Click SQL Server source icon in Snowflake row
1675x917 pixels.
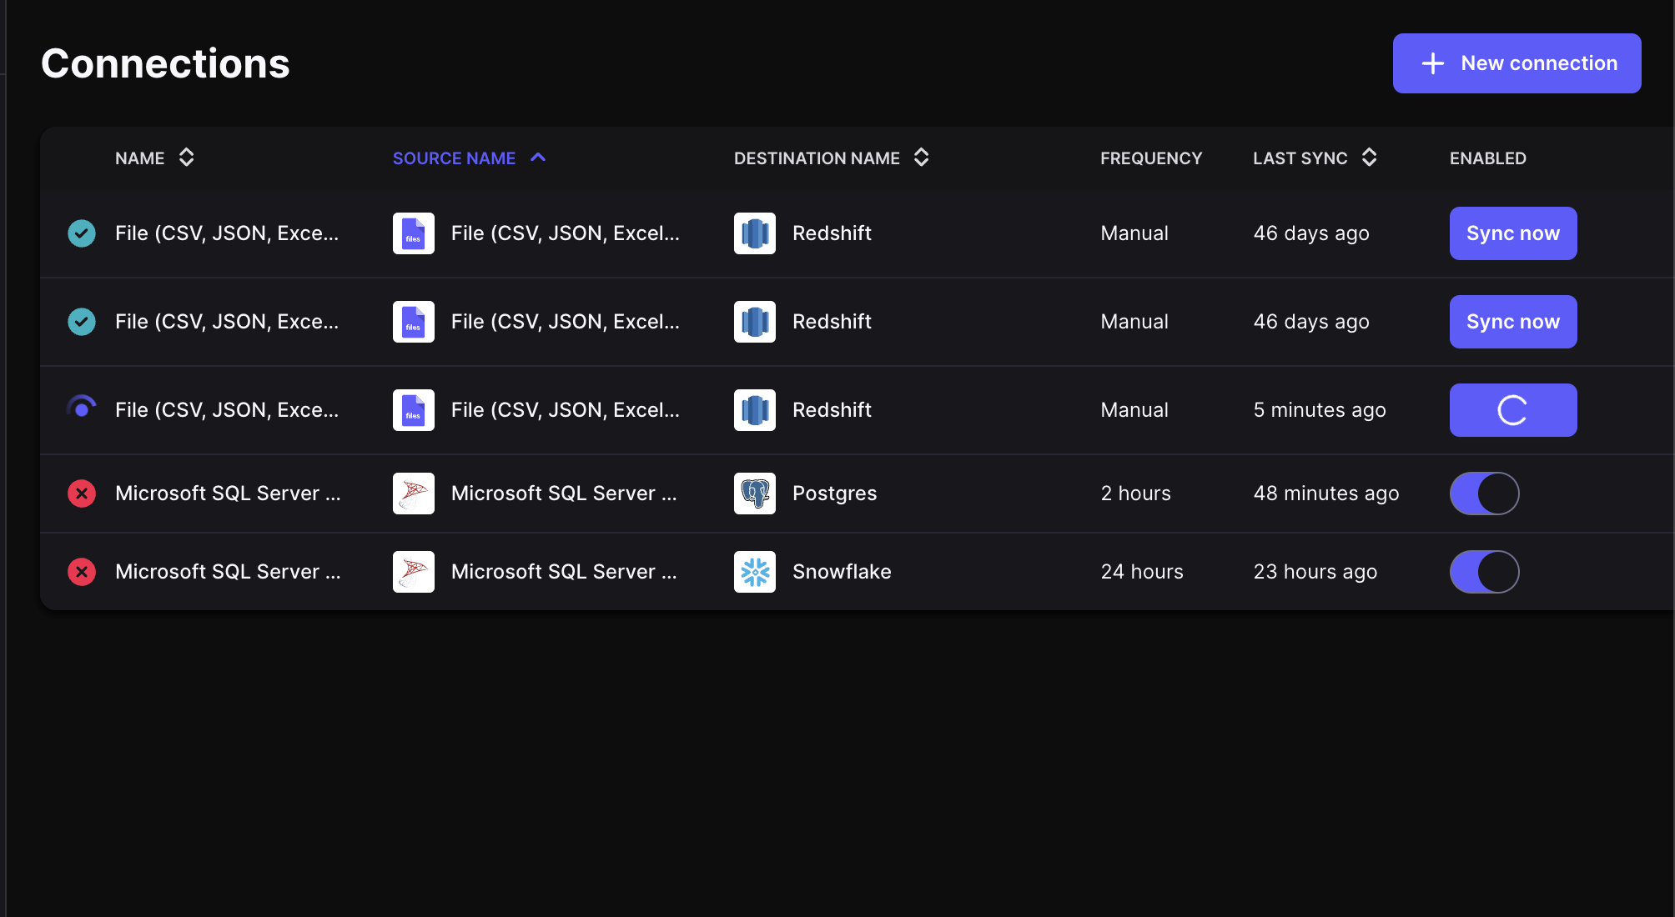point(414,572)
